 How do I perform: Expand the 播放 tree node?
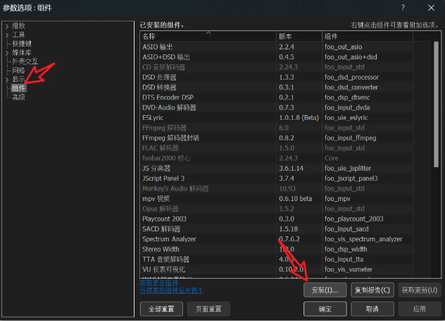coord(7,26)
